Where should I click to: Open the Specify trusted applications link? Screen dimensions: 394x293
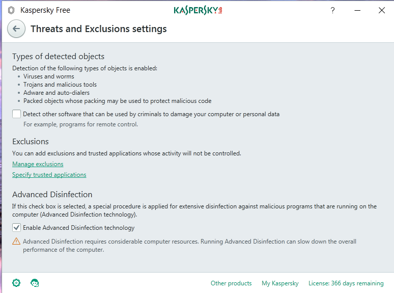tap(49, 175)
